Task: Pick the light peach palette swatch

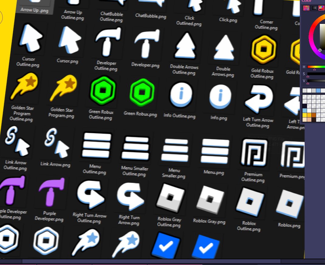Action: 305,120
